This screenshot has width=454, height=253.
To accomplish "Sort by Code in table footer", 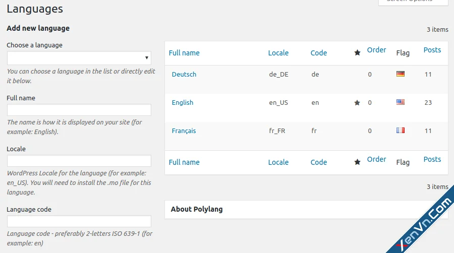I will coord(318,162).
